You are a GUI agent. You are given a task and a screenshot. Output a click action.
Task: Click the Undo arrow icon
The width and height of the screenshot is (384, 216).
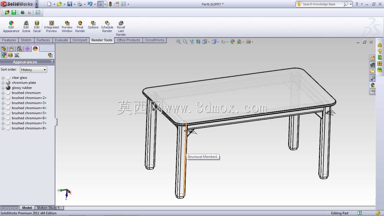(x=90, y=4)
